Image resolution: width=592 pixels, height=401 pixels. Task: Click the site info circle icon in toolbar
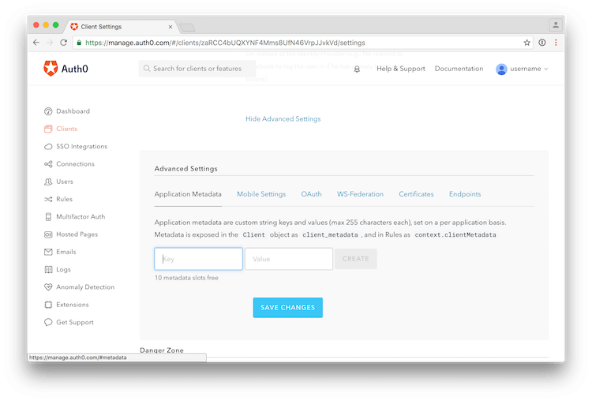[x=542, y=43]
